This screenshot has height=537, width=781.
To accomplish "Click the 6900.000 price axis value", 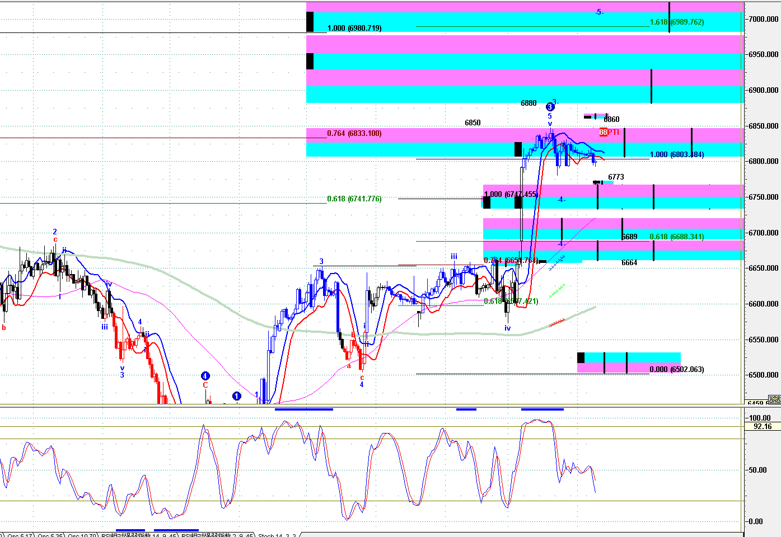I will point(764,90).
